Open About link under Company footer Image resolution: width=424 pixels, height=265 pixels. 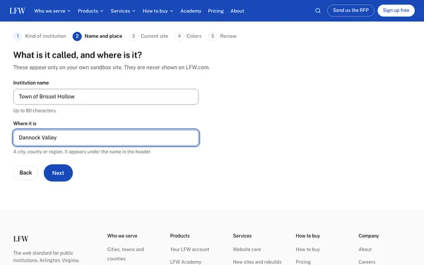click(365, 249)
